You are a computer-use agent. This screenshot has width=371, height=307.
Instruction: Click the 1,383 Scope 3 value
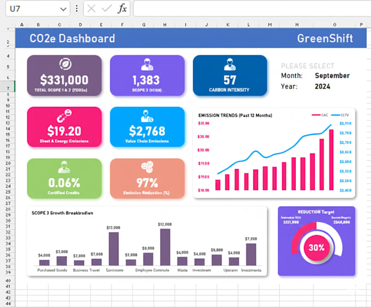146,80
